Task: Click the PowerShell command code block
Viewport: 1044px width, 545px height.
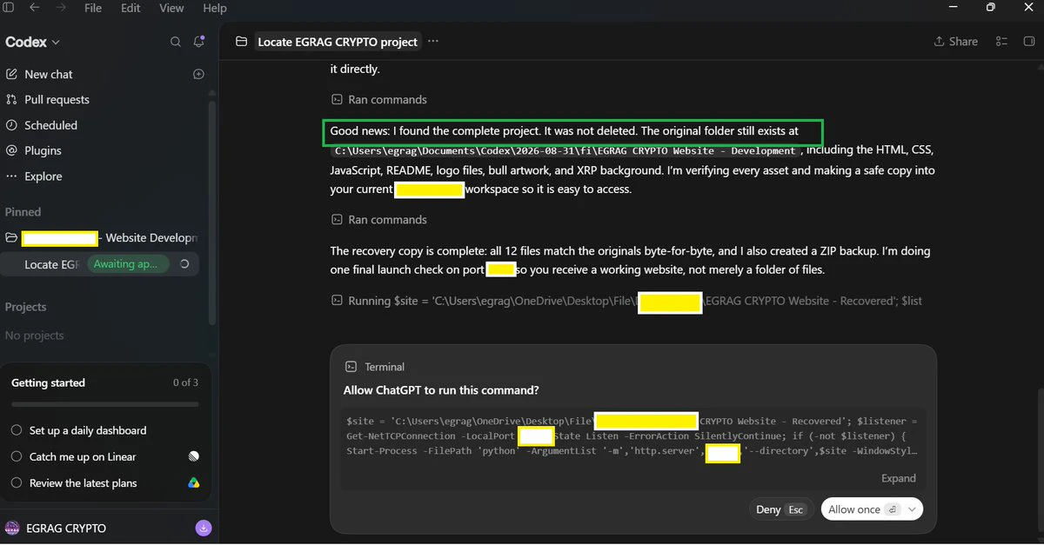Action: pyautogui.click(x=633, y=436)
